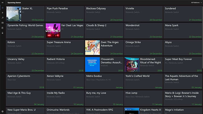Image resolution: width=203 pixels, height=114 pixels.
Task: Open The Aquatic Adventure of the Last Human
Action: pyautogui.click(x=183, y=81)
